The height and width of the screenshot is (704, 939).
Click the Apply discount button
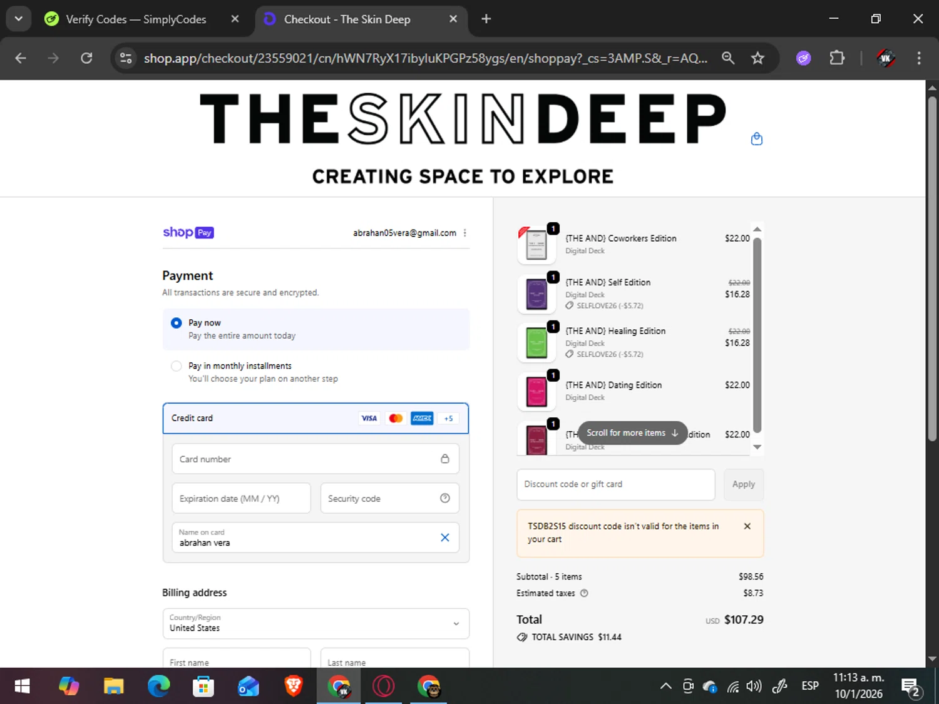(744, 484)
